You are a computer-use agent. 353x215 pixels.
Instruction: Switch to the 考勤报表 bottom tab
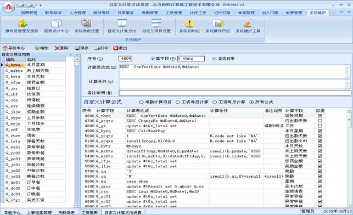coord(66,212)
